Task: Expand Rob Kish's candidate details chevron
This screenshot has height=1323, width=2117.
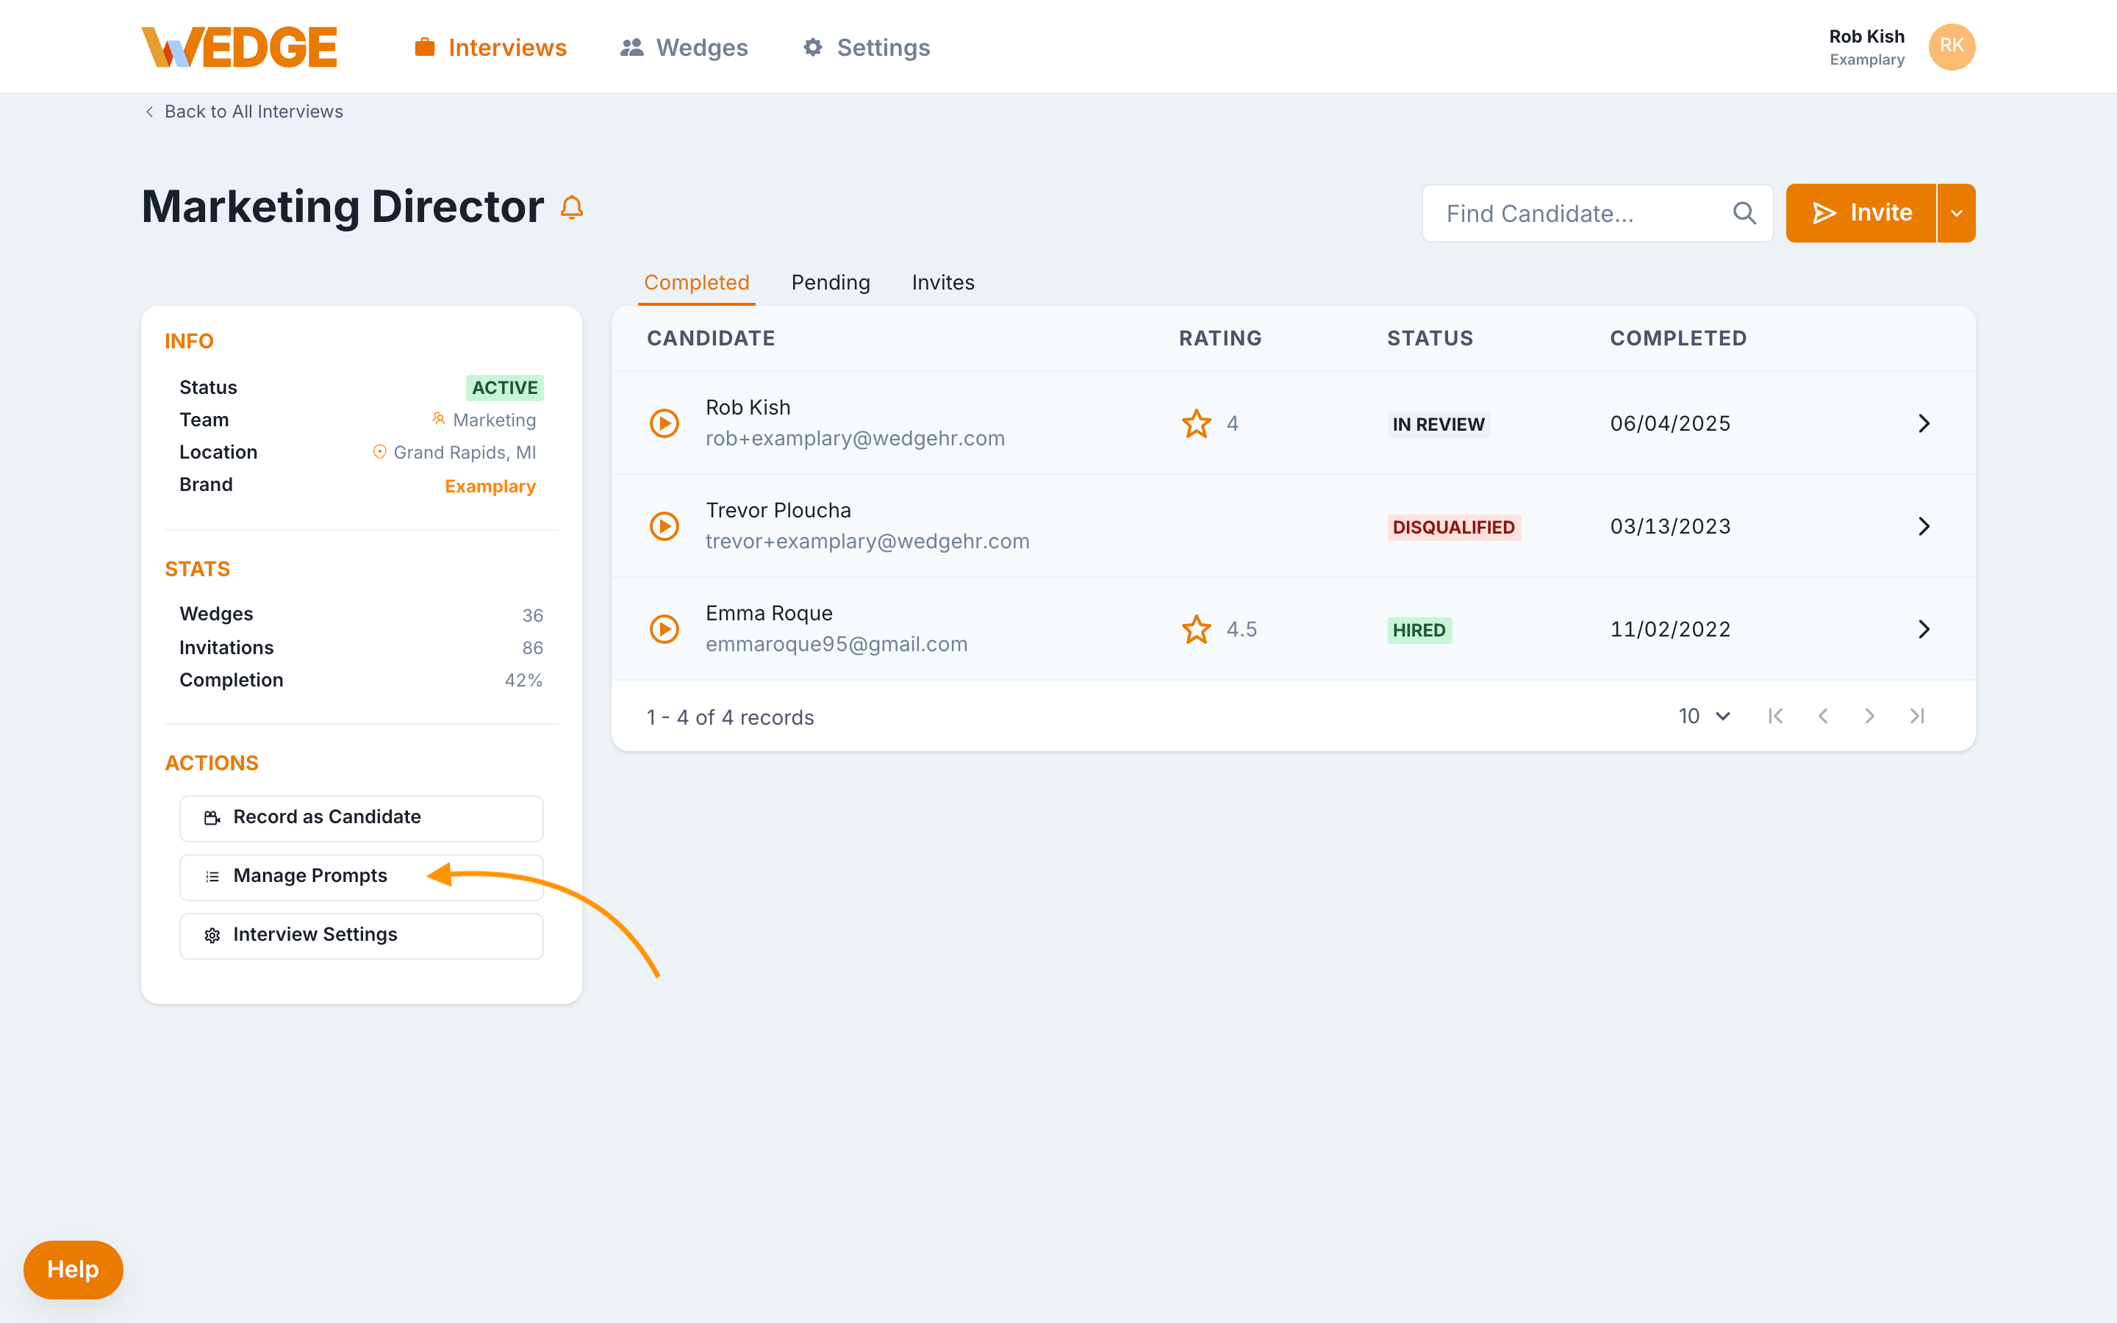Action: [x=1924, y=423]
